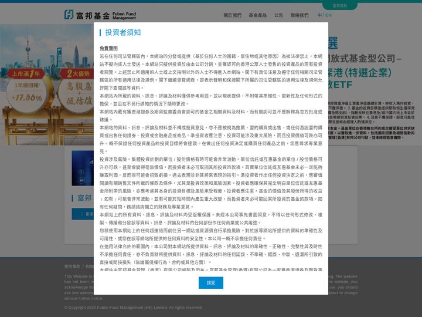Click the +17.56% return figure
Viewport: 422px width, 317px height.
pyautogui.click(x=26, y=97)
